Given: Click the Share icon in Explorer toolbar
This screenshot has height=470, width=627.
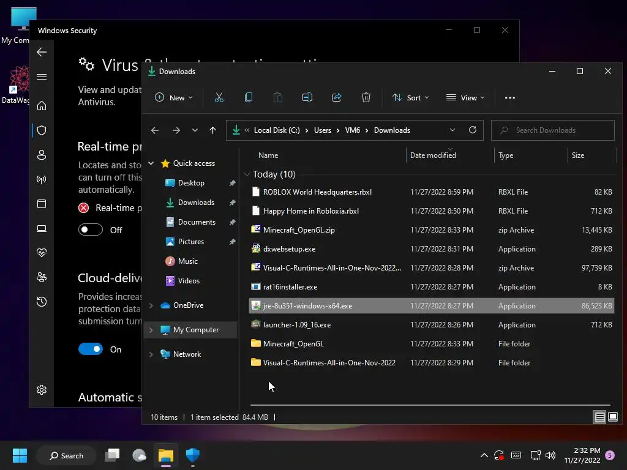Looking at the screenshot, I should (x=337, y=97).
